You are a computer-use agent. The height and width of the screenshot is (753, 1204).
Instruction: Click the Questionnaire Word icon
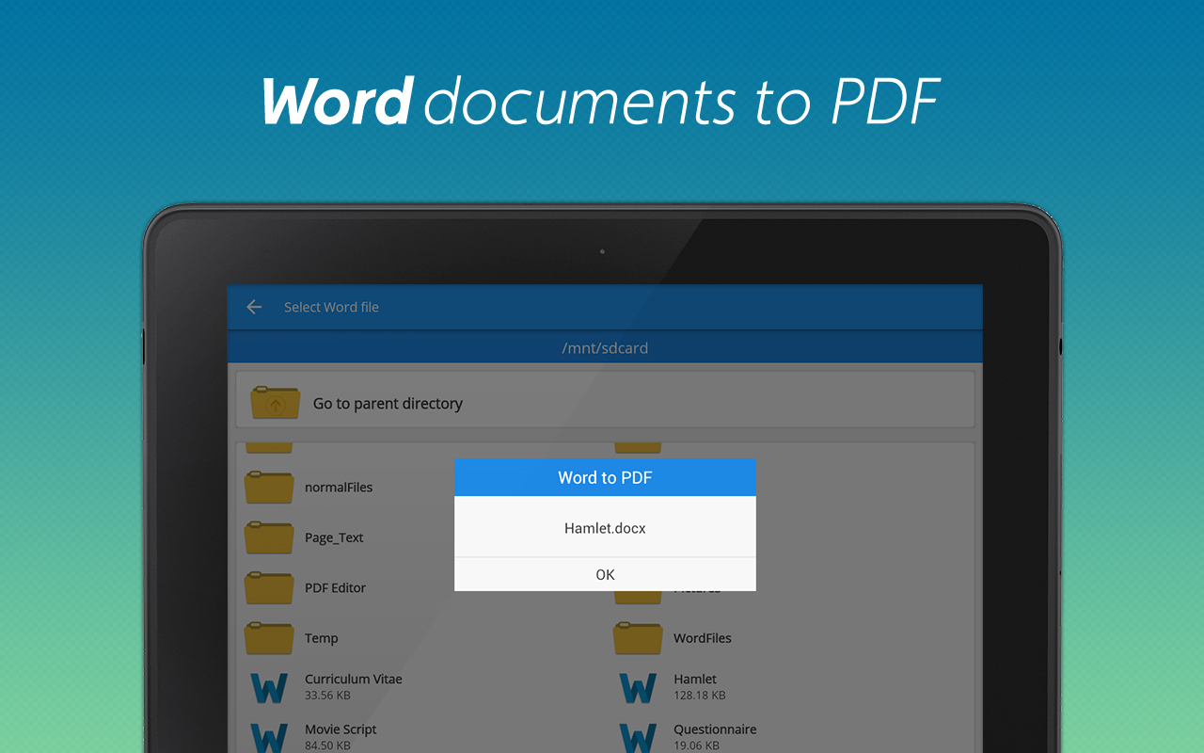click(x=638, y=737)
